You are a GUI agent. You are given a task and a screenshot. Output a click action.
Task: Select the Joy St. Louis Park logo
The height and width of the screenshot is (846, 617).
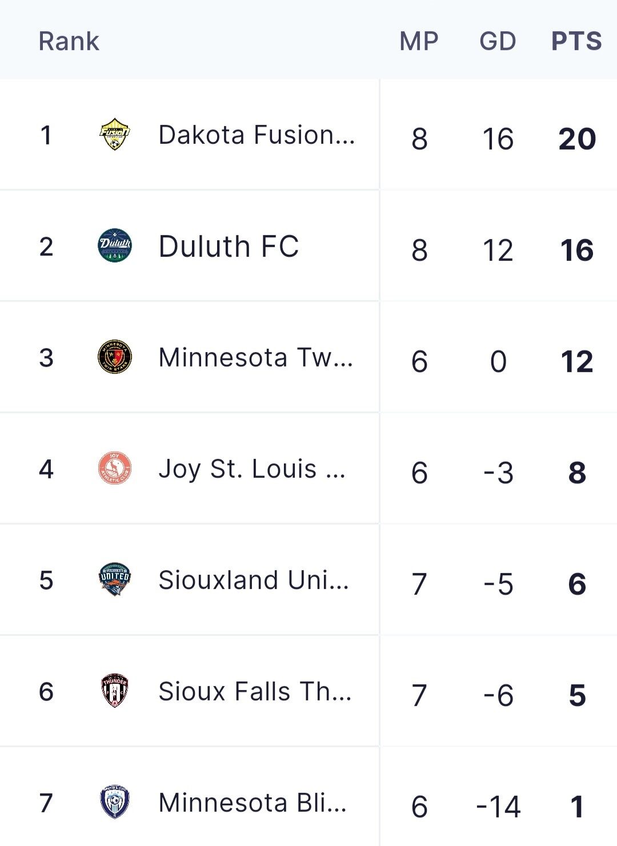pos(115,469)
